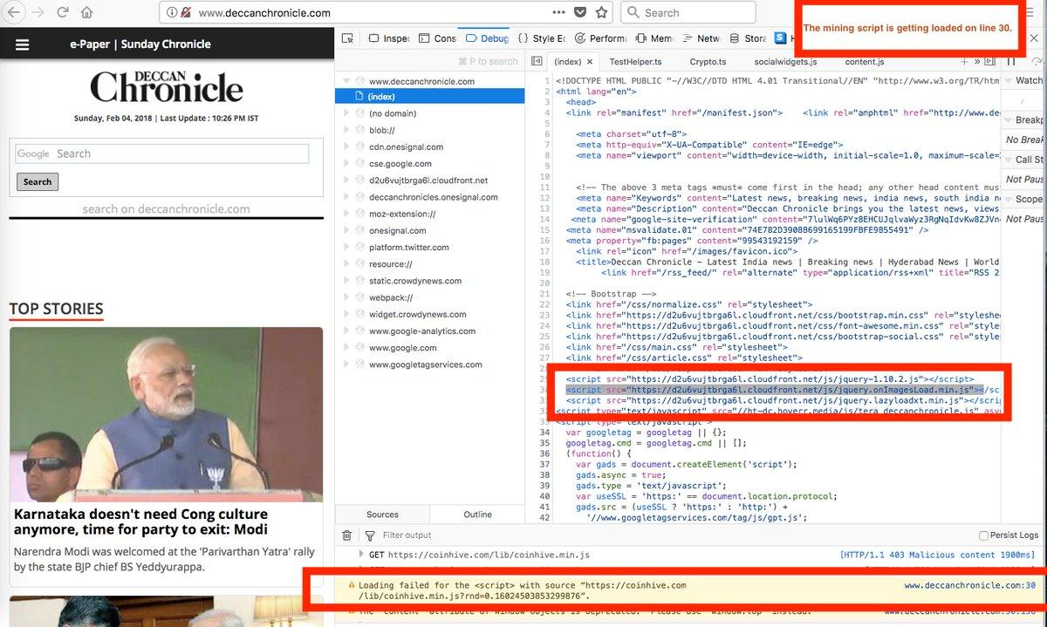Enable the Persist Logs checkbox

point(984,535)
